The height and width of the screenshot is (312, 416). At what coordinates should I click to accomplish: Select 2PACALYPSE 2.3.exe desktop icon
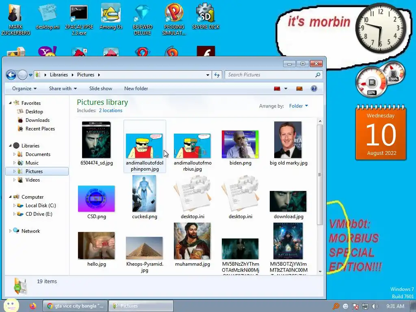pyautogui.click(x=79, y=20)
